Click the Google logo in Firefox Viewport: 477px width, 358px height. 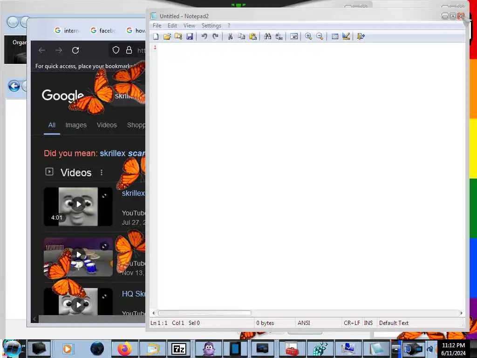63,96
